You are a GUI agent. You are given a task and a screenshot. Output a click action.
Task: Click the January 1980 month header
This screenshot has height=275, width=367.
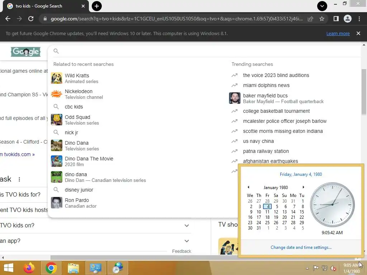pyautogui.click(x=276, y=188)
